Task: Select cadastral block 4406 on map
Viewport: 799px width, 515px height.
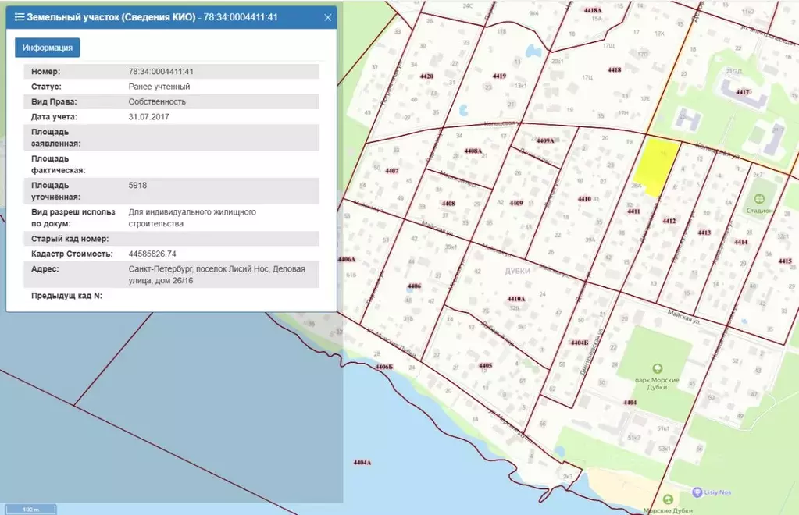Action: point(414,286)
